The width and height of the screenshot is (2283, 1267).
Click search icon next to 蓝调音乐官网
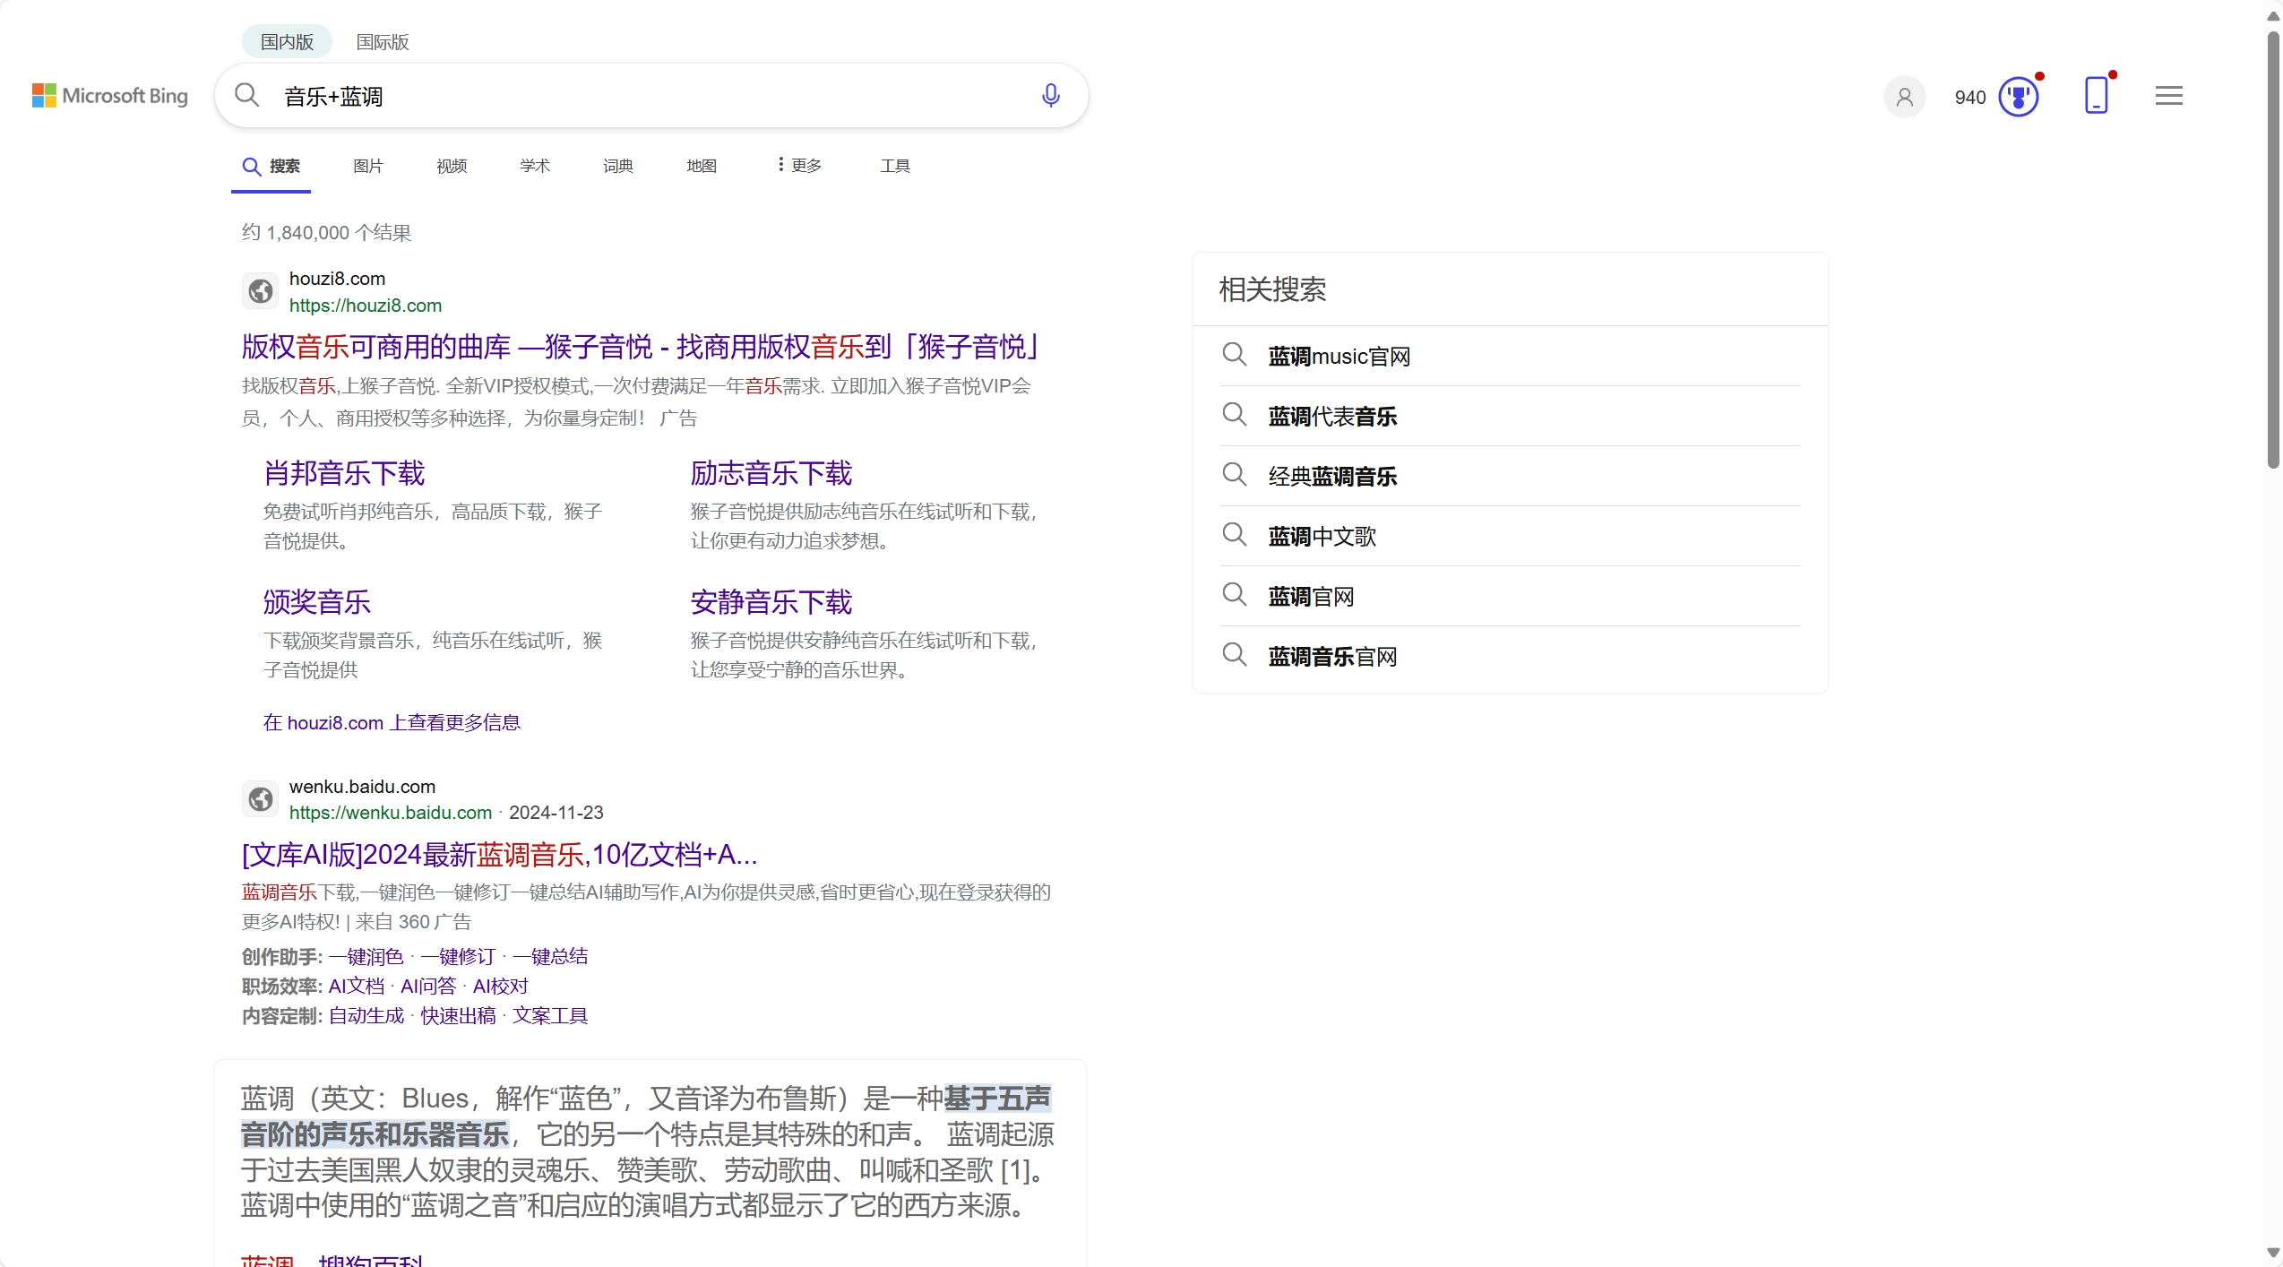pos(1235,655)
